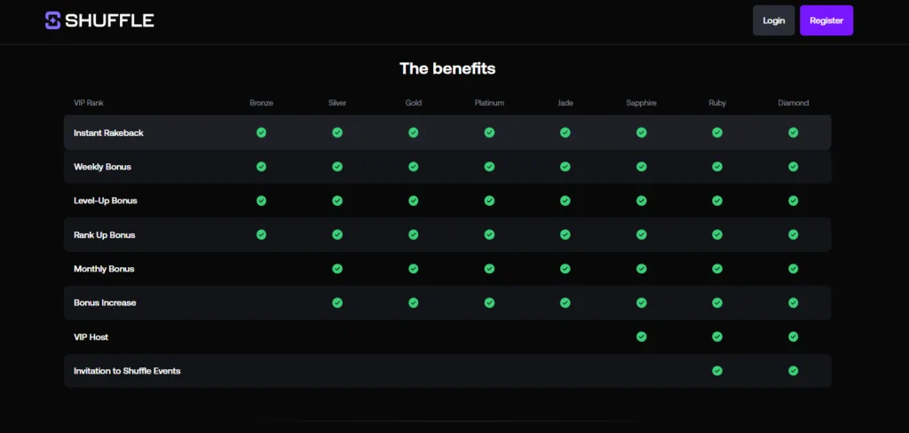Click the SHUFFLE brand wordmark

[109, 21]
